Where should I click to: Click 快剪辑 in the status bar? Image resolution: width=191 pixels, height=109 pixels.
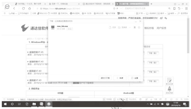[107, 99]
